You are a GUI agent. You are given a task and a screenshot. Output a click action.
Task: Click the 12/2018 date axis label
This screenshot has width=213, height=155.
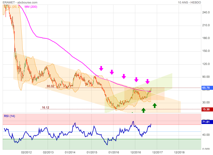(x=179, y=152)
